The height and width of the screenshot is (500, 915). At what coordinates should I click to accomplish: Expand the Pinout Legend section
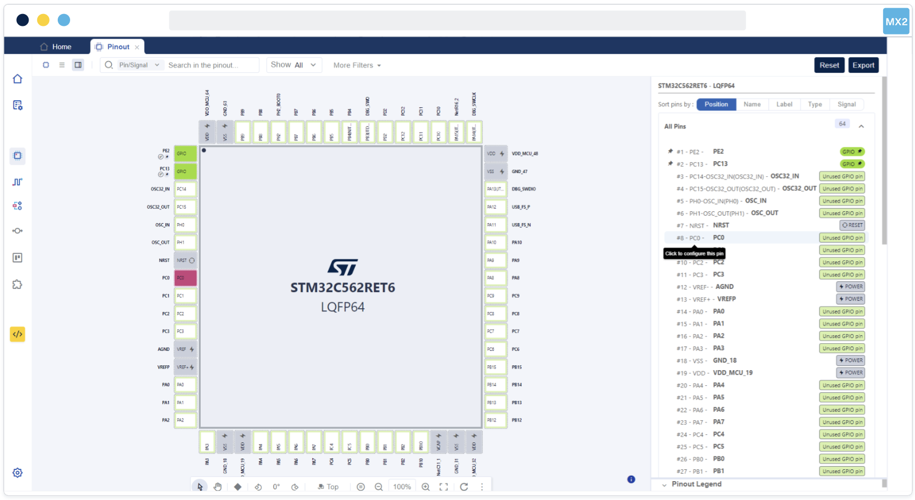[696, 484]
